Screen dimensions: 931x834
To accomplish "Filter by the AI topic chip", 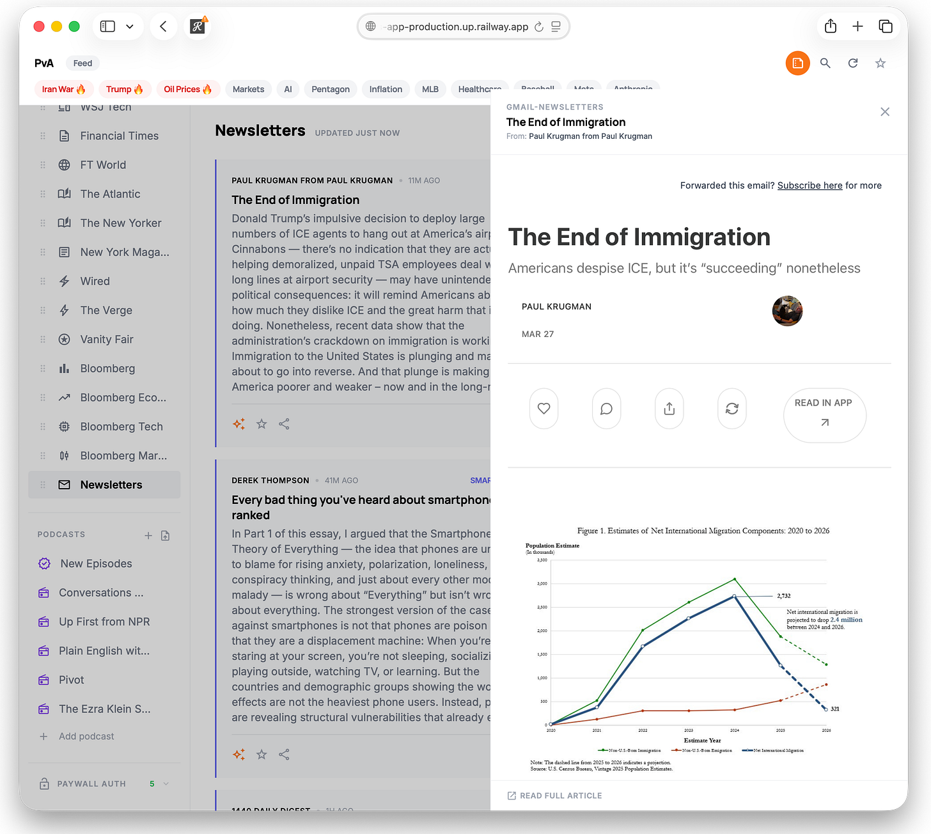I will (x=288, y=89).
